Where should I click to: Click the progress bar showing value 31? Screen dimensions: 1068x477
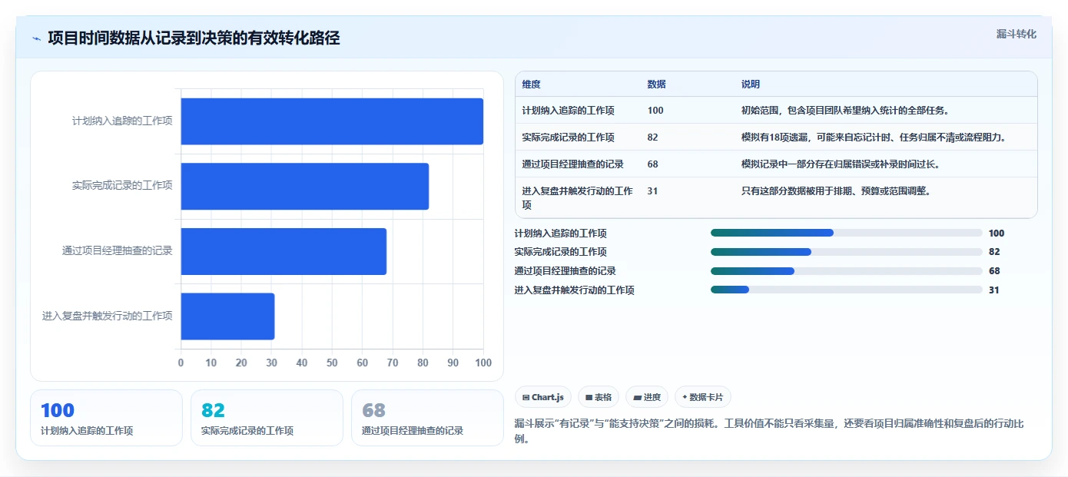[x=847, y=290]
